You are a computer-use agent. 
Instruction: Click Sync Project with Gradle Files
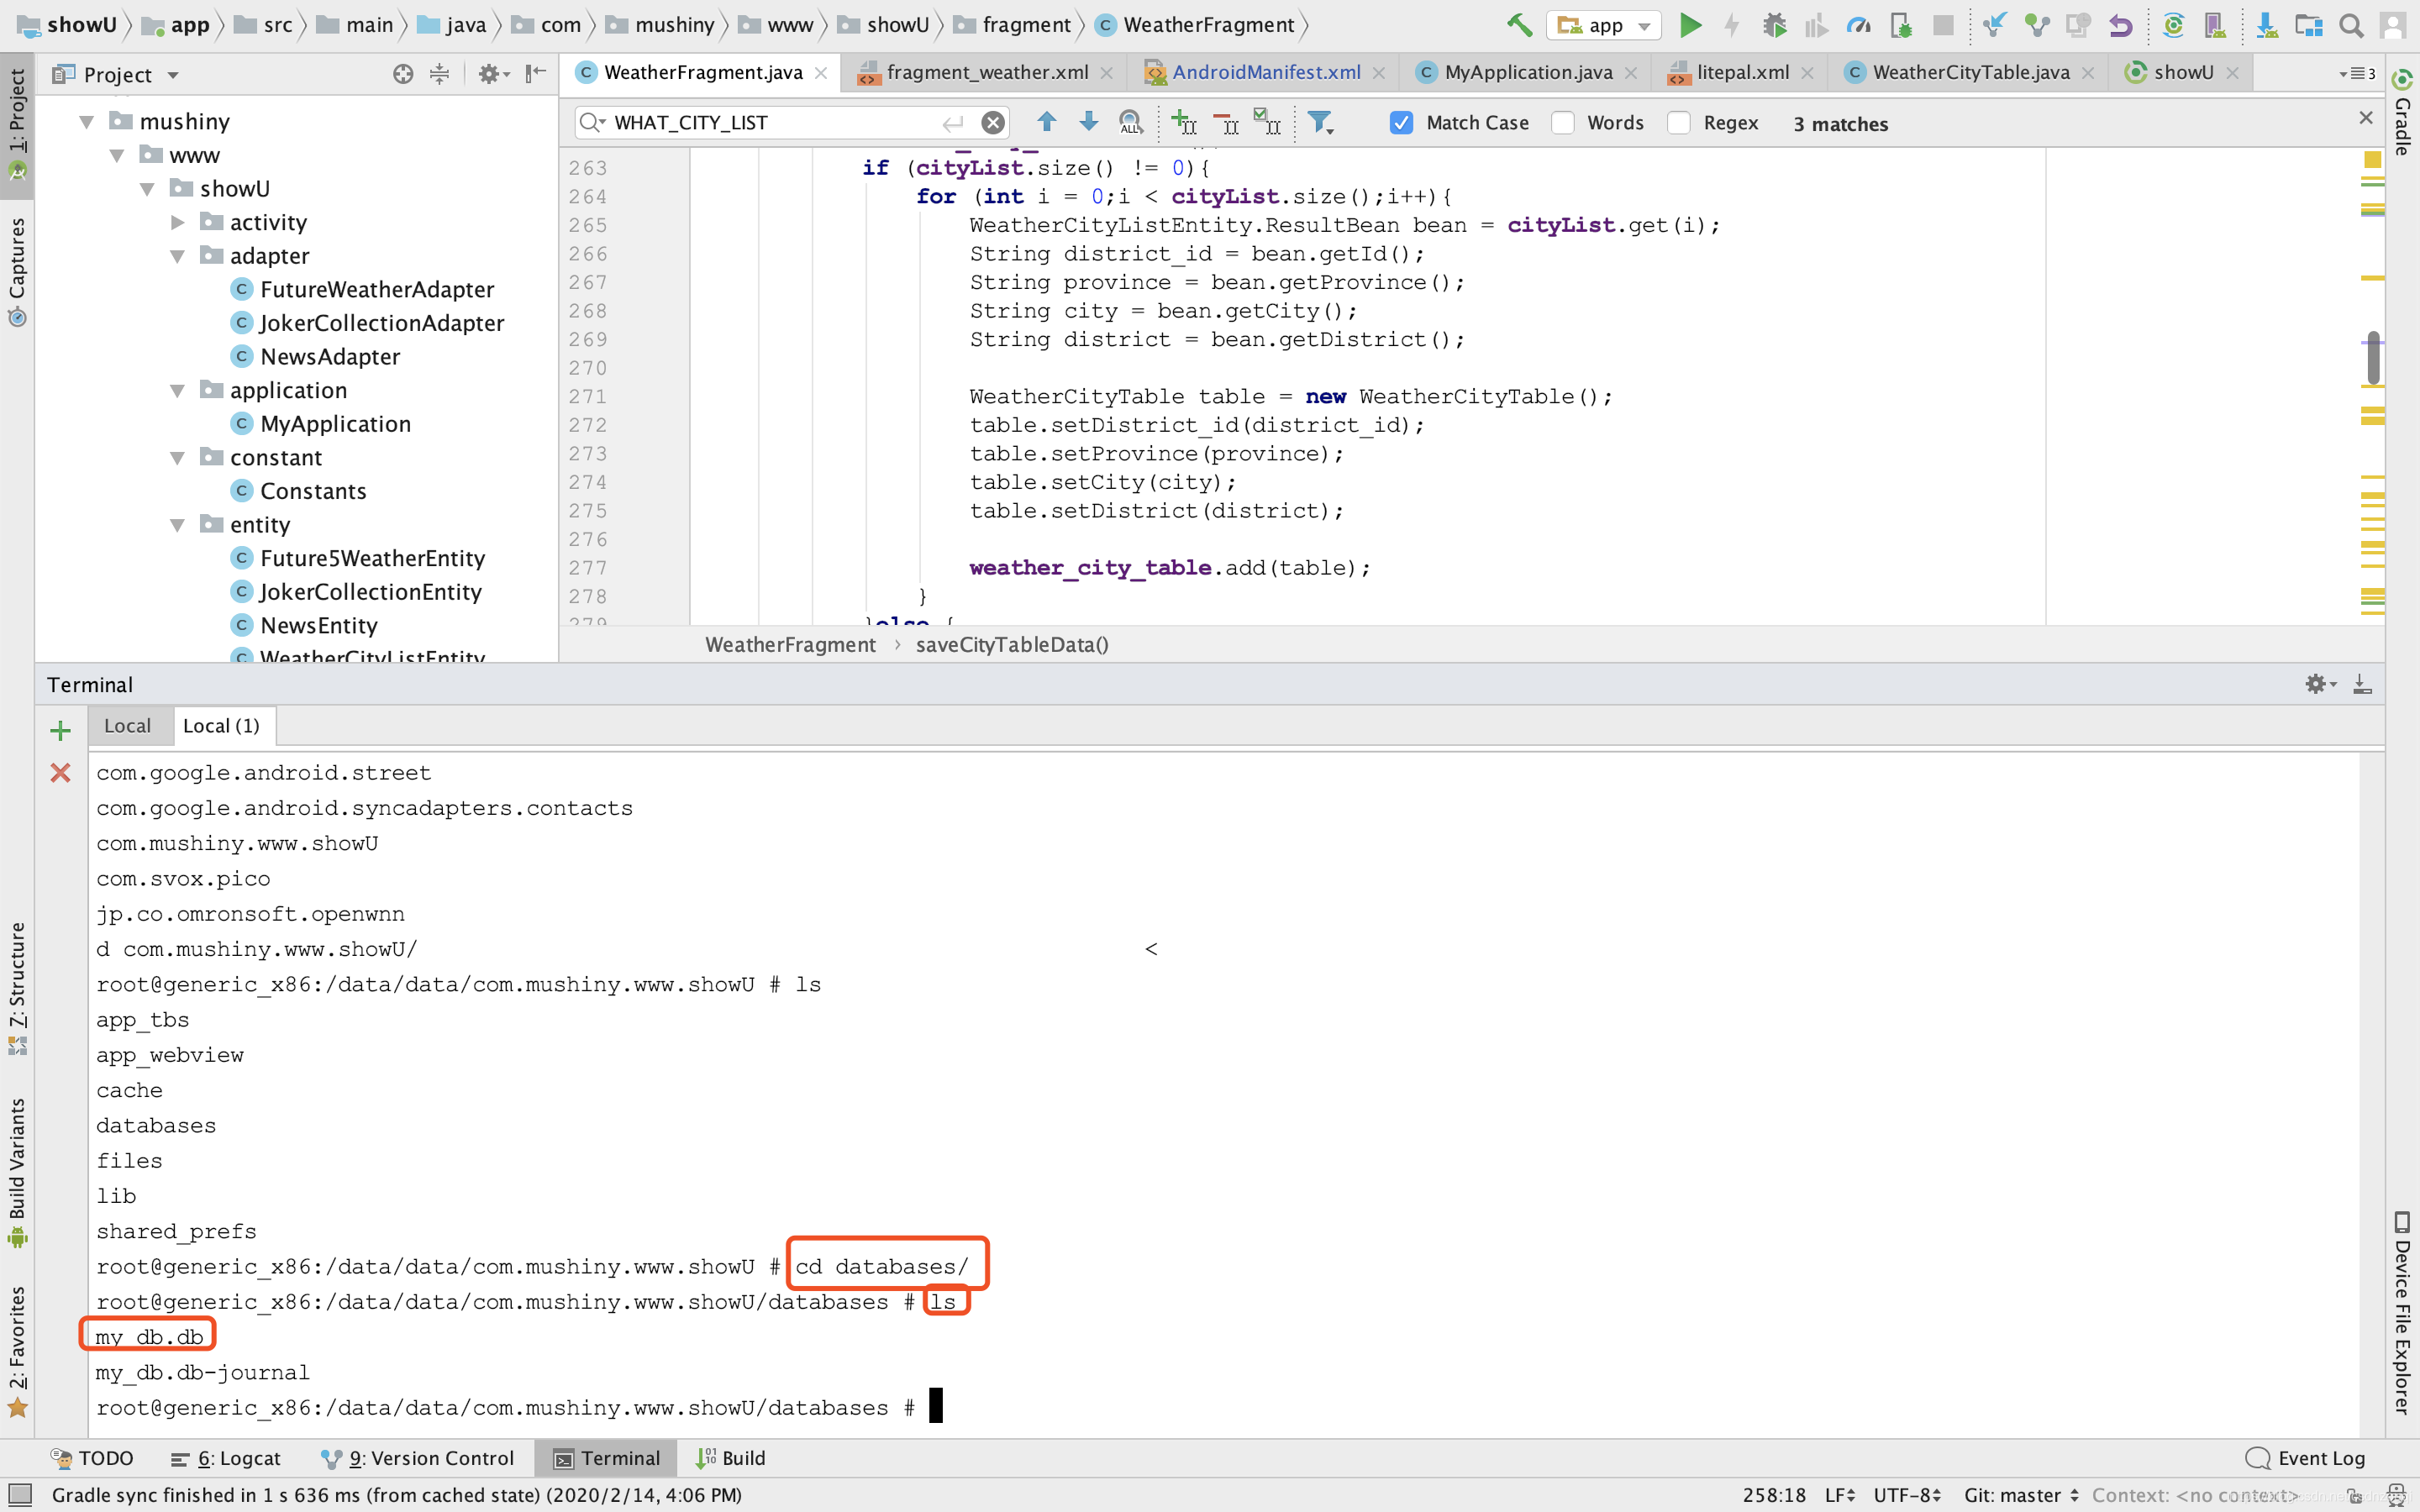coord(2173,25)
